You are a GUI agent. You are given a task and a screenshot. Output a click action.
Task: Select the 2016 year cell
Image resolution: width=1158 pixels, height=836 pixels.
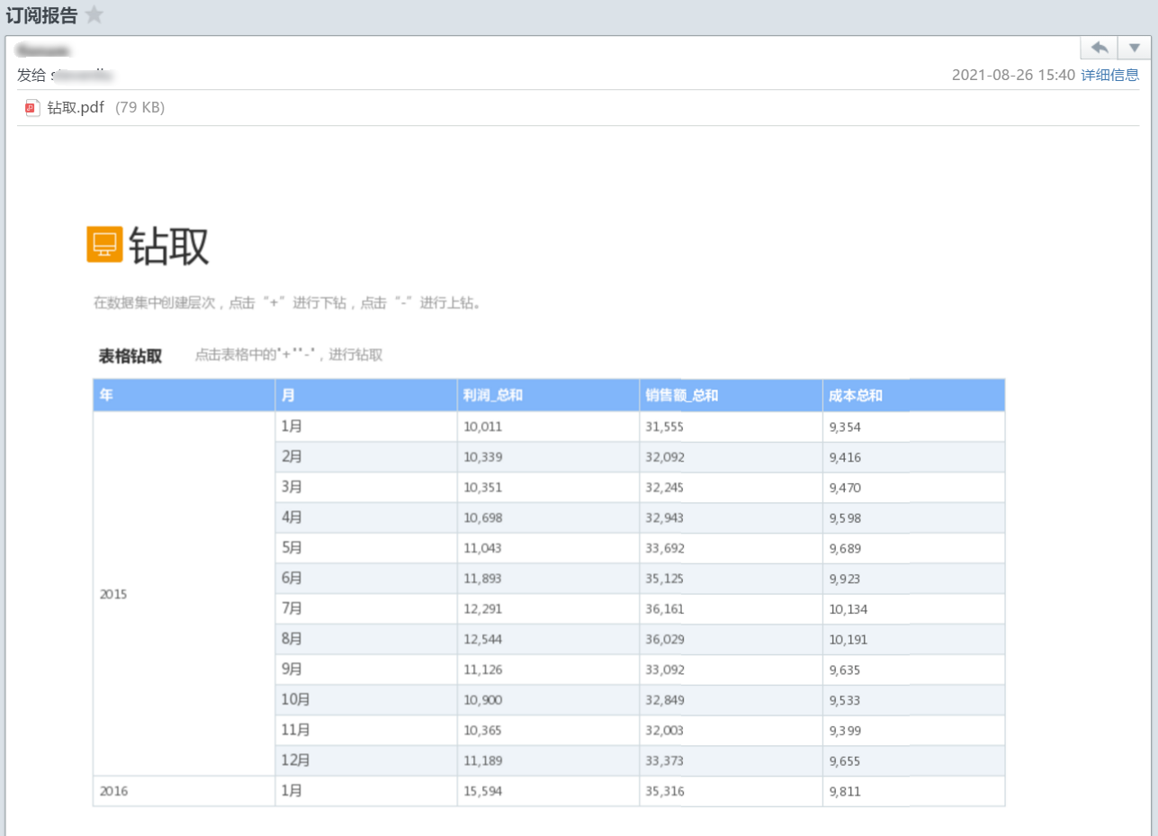pyautogui.click(x=113, y=792)
